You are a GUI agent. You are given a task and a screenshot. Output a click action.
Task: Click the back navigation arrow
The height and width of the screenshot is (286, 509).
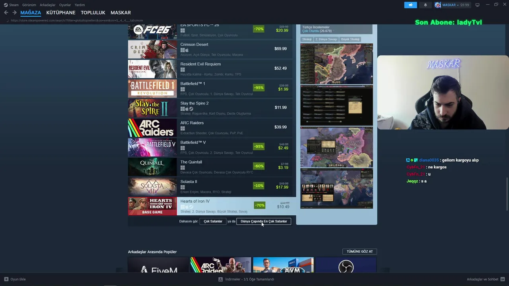point(6,13)
